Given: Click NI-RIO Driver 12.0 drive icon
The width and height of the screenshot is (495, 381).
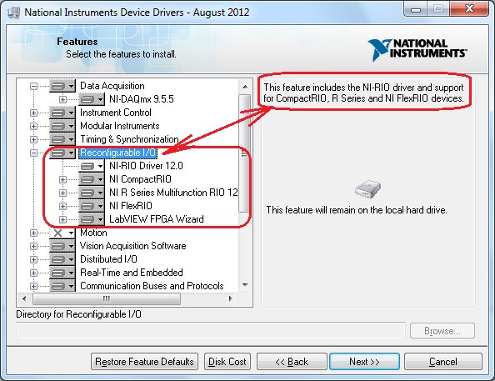Looking at the screenshot, I should [92, 166].
